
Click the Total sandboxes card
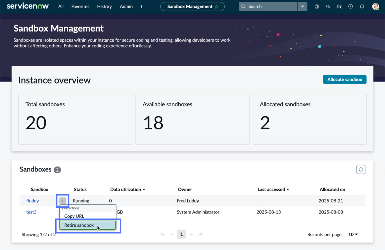pos(75,119)
